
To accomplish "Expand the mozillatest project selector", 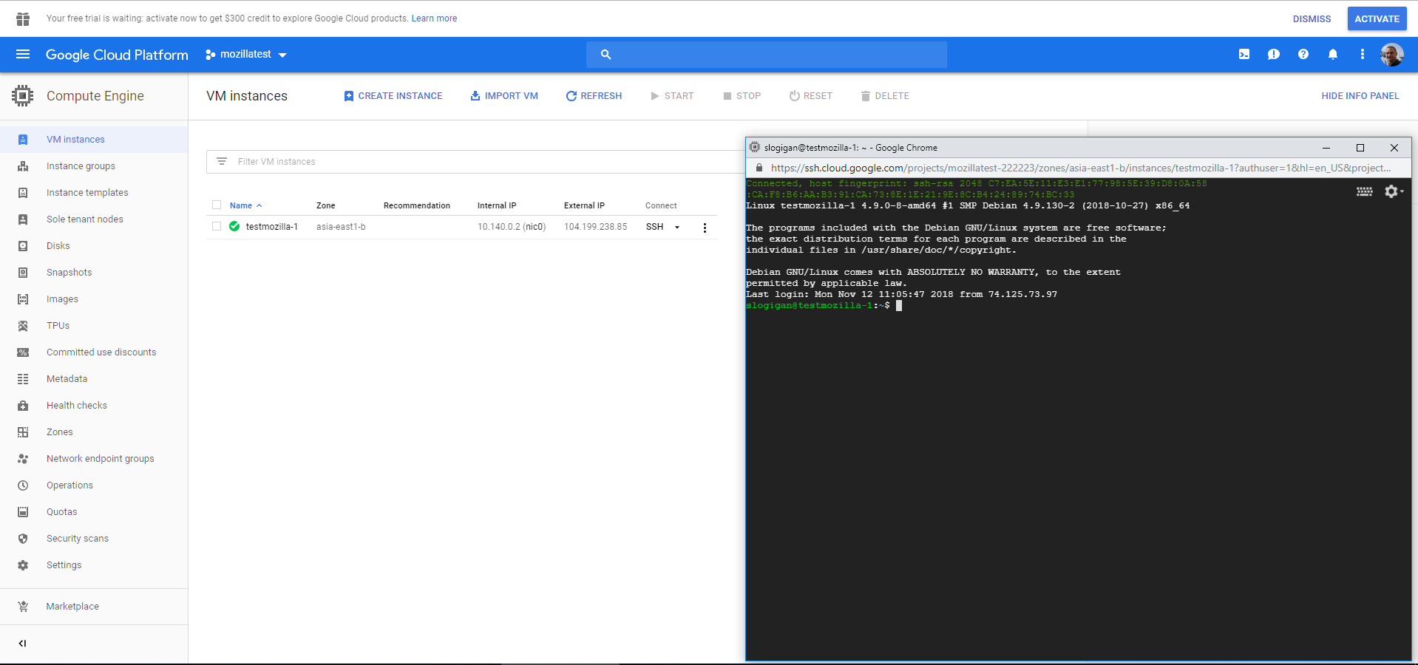I will tap(246, 54).
